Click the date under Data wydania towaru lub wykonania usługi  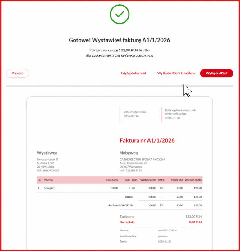(173, 118)
